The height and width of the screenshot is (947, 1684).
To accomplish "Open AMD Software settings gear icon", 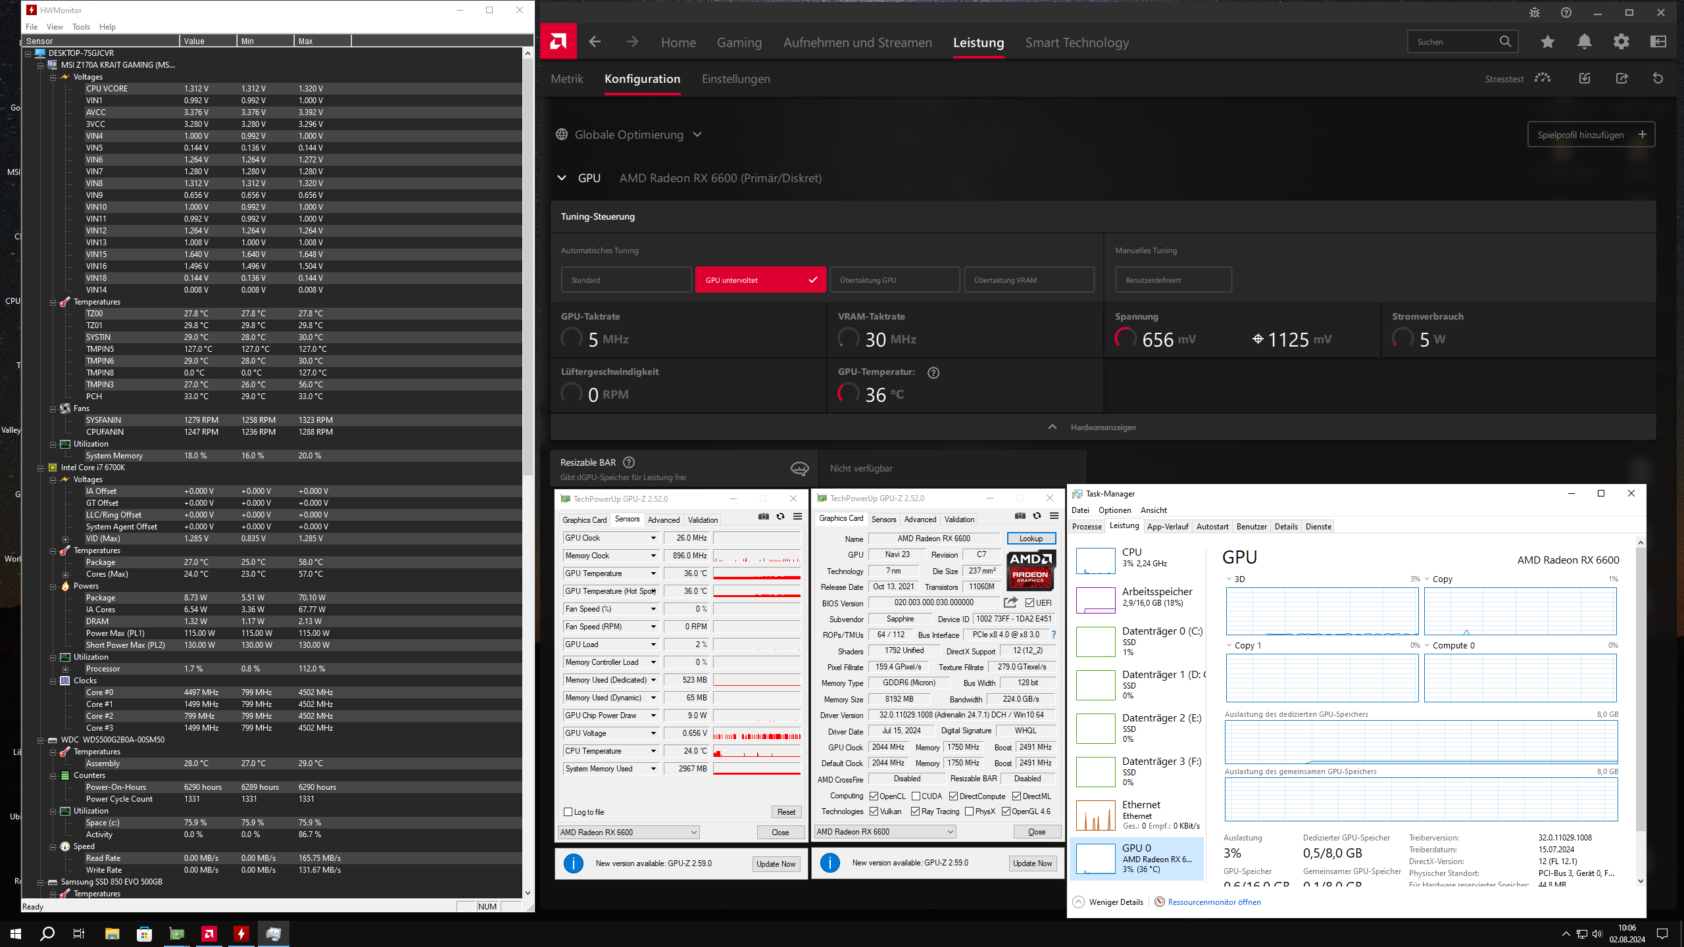I will (x=1621, y=42).
